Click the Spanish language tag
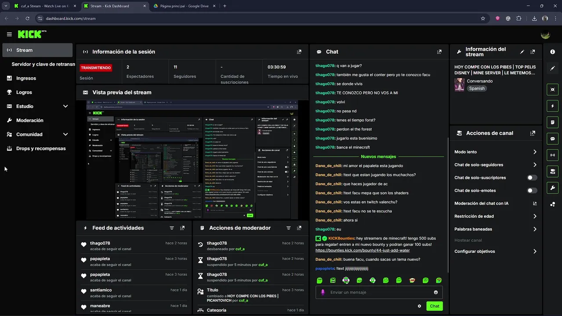Viewport: 562px width, 316px height. [x=477, y=88]
